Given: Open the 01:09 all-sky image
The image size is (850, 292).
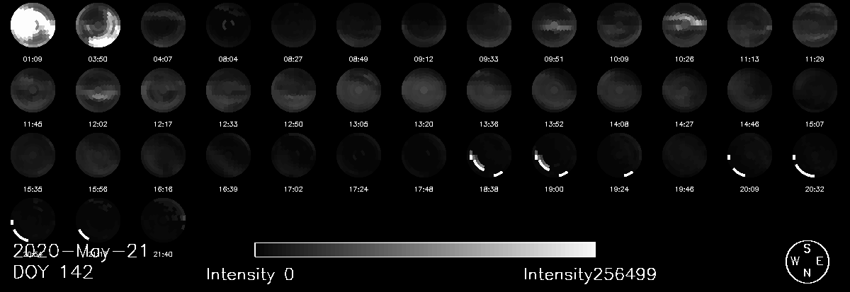Looking at the screenshot, I should (x=33, y=25).
